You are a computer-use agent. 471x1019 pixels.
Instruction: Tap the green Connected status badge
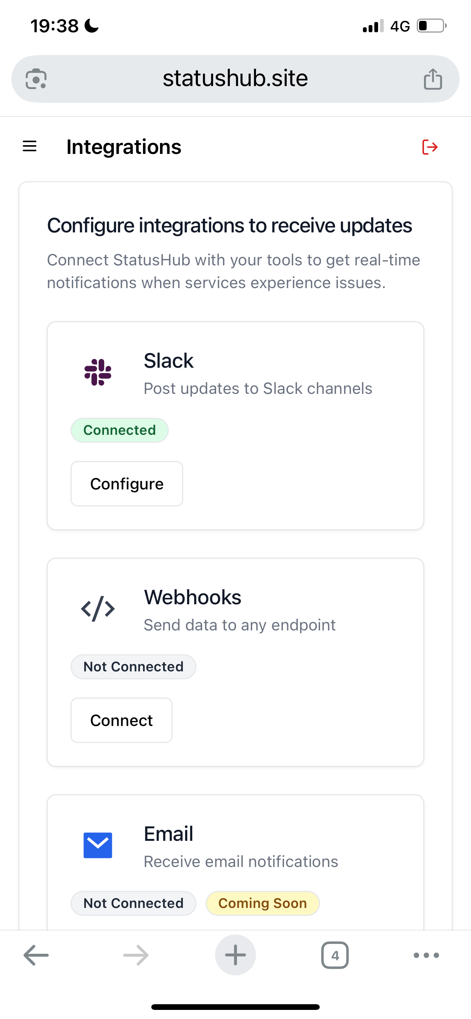click(x=119, y=430)
